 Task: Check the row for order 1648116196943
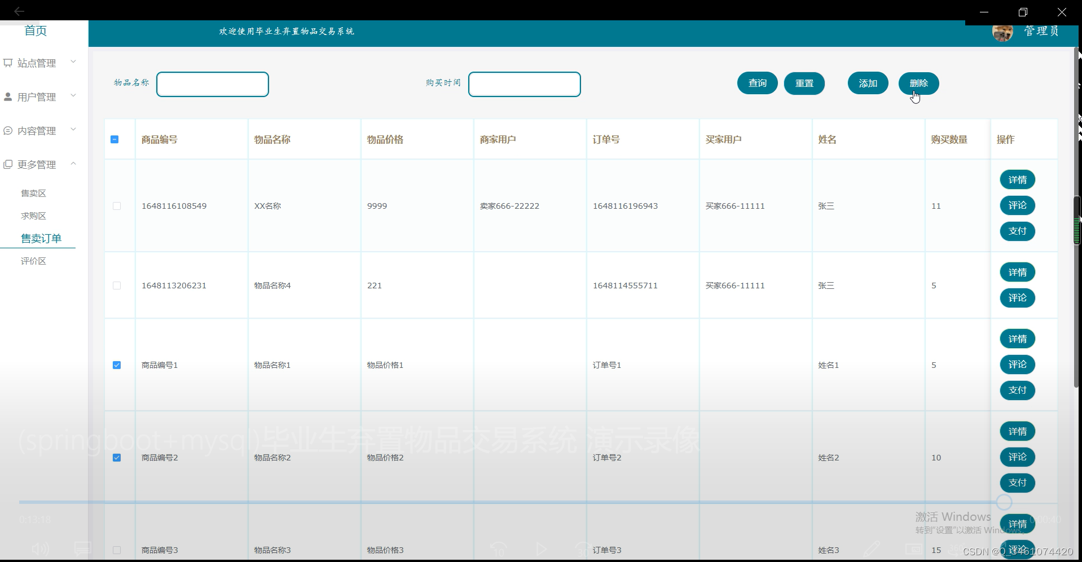117,206
